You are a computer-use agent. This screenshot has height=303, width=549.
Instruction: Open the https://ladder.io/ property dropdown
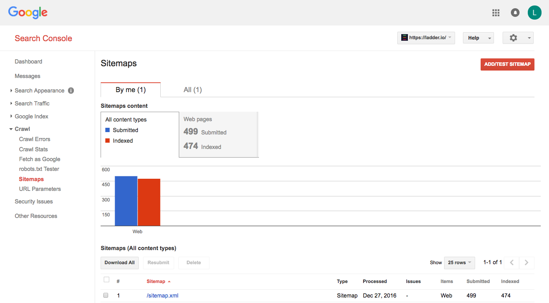point(426,38)
